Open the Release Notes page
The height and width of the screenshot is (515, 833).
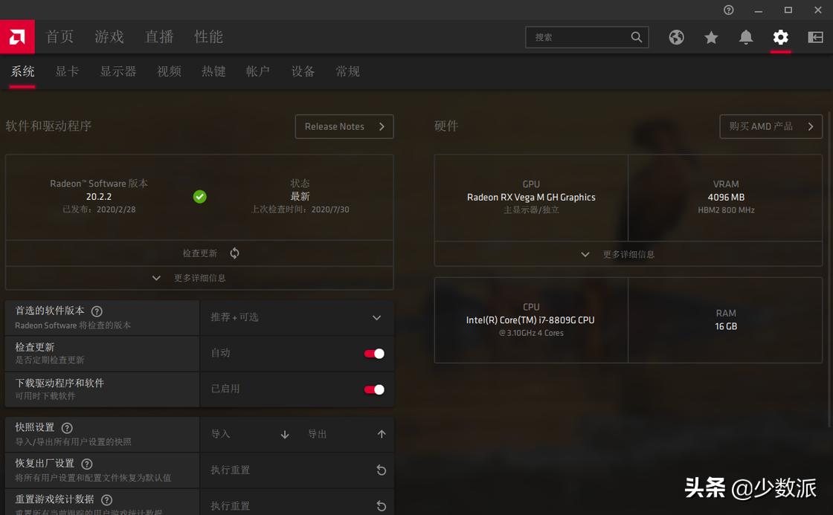click(344, 126)
